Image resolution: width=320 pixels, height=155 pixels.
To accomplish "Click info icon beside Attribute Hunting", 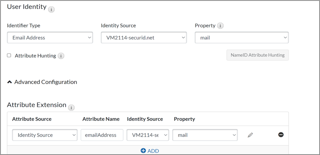I will coord(61,56).
